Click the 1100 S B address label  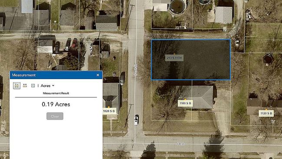click(185, 103)
